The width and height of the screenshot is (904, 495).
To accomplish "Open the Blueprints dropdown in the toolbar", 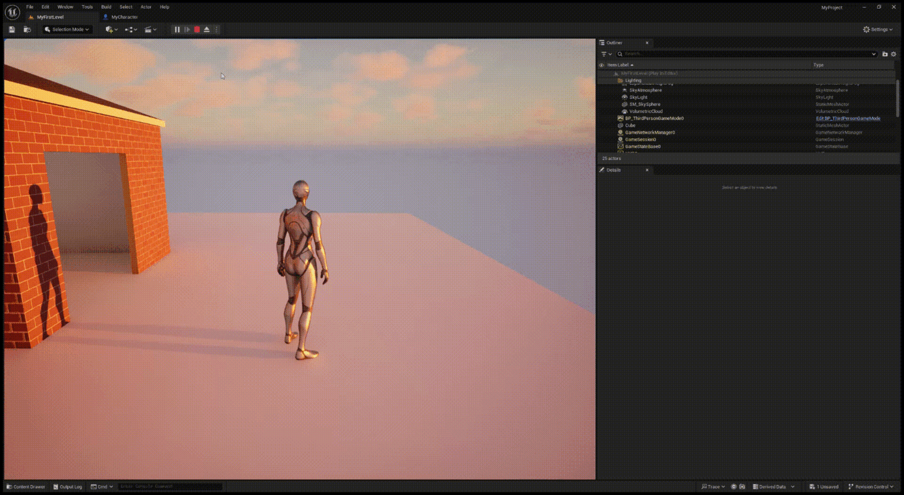I will click(x=131, y=29).
